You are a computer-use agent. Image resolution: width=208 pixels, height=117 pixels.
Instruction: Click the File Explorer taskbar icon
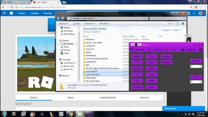[80, 114]
